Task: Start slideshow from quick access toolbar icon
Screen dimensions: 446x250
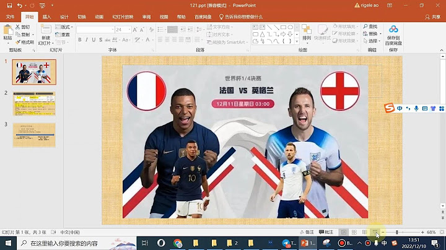Action: click(x=42, y=6)
